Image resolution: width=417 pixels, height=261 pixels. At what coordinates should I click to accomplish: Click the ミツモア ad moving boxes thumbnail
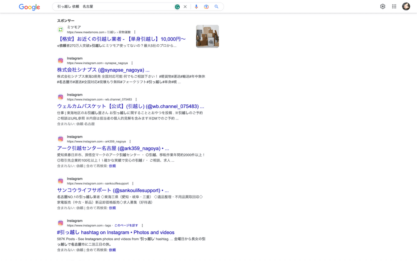pyautogui.click(x=207, y=36)
